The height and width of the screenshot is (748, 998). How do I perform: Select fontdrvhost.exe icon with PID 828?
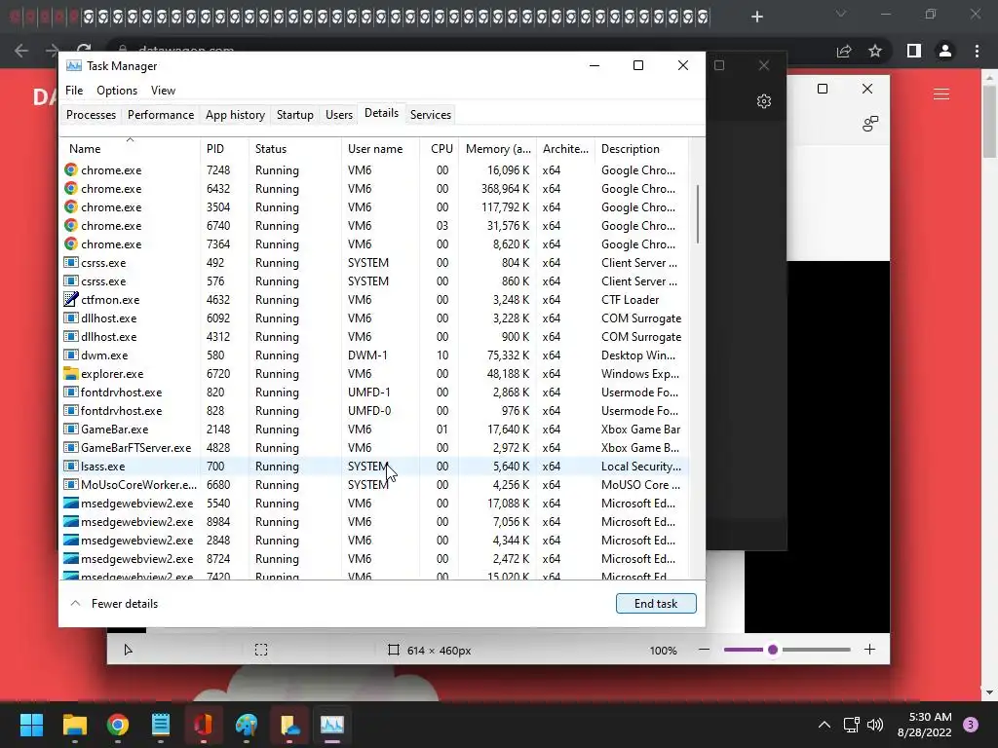pyautogui.click(x=70, y=410)
